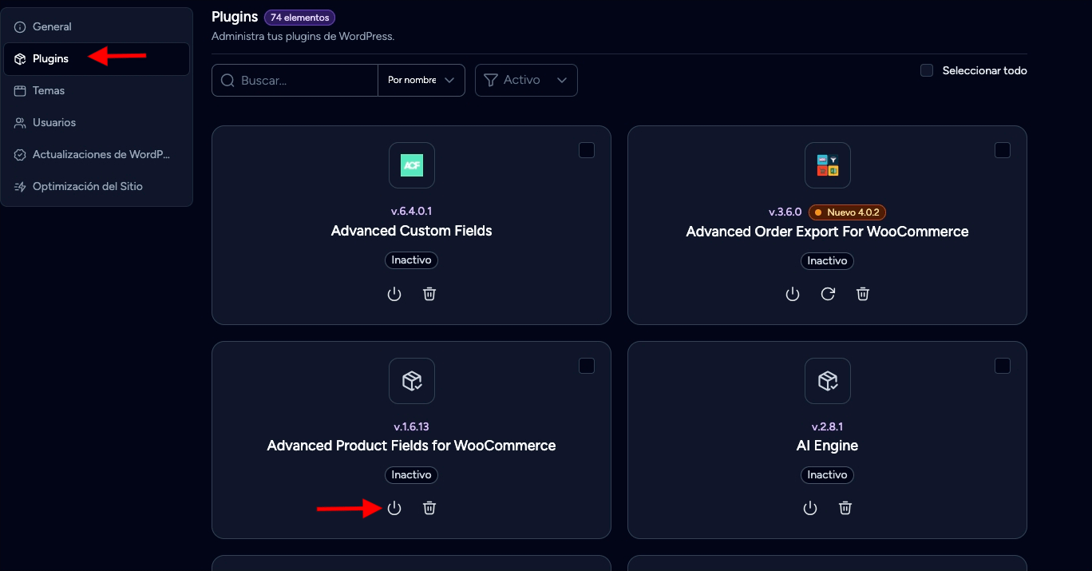1092x571 pixels.
Task: Select the AI Engine card checkbox
Action: pos(1003,366)
